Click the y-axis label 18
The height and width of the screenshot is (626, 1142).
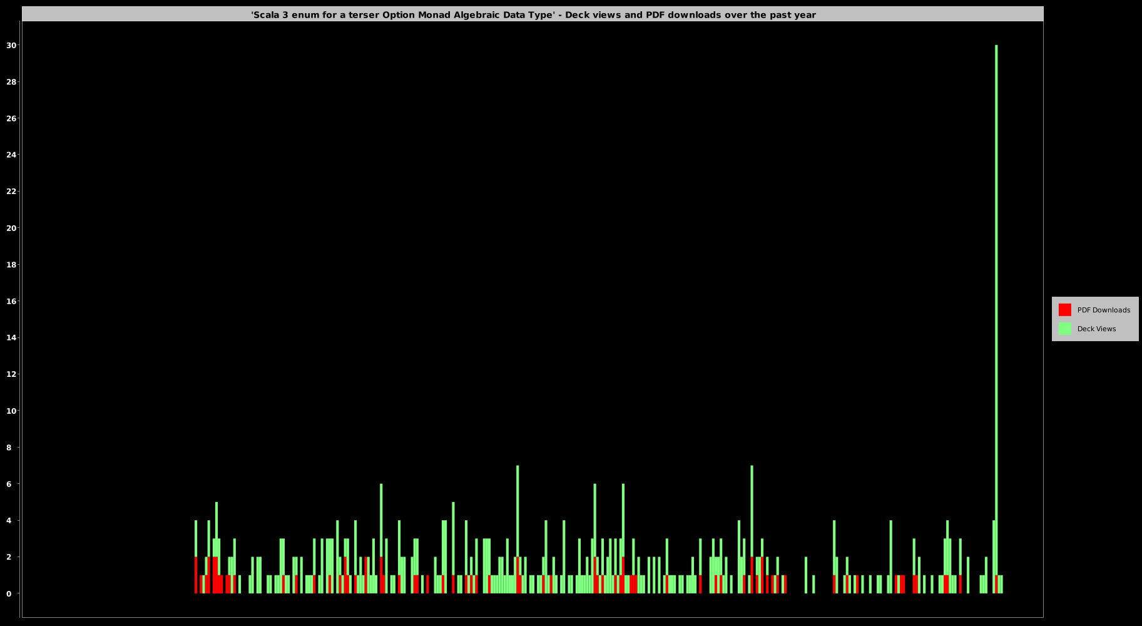coord(11,265)
